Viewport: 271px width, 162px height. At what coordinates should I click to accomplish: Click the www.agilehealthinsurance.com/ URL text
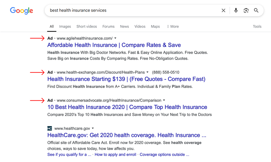[x=85, y=38]
